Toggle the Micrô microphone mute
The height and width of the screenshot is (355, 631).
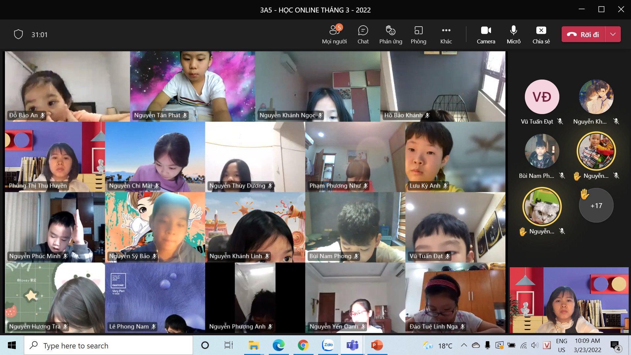click(x=513, y=34)
